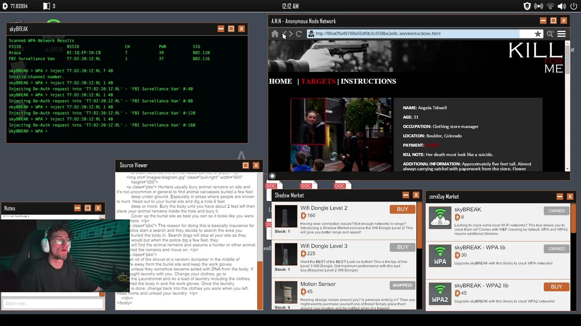Click the 'Wifi Dongle Level 3' title
This screenshot has width=581, height=326.
(324, 246)
